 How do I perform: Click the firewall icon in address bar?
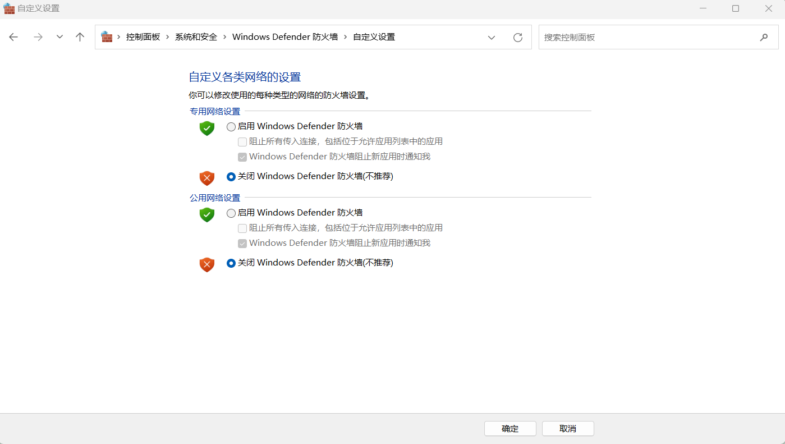pyautogui.click(x=107, y=37)
